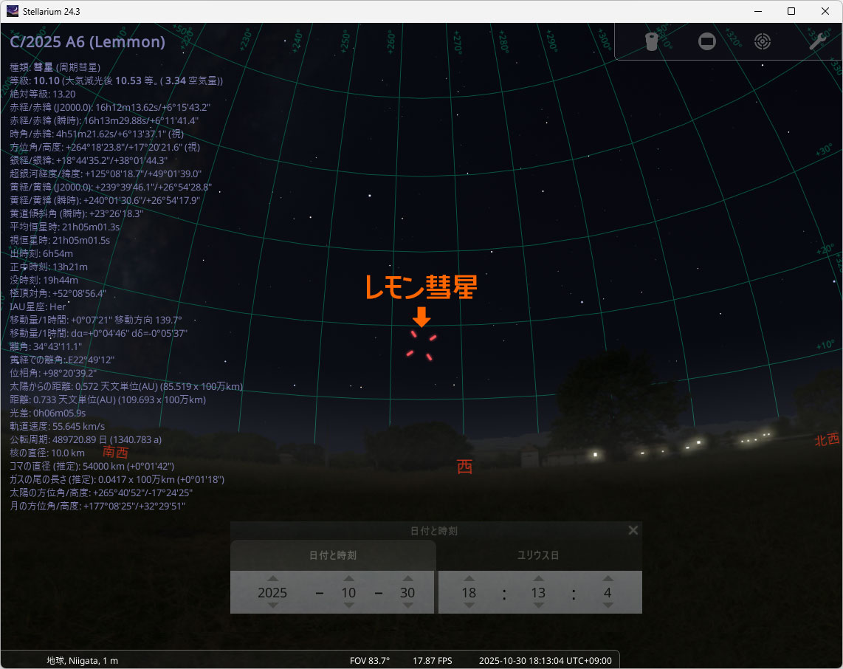Step the minutes down with down arrow
The image size is (843, 669).
(538, 606)
